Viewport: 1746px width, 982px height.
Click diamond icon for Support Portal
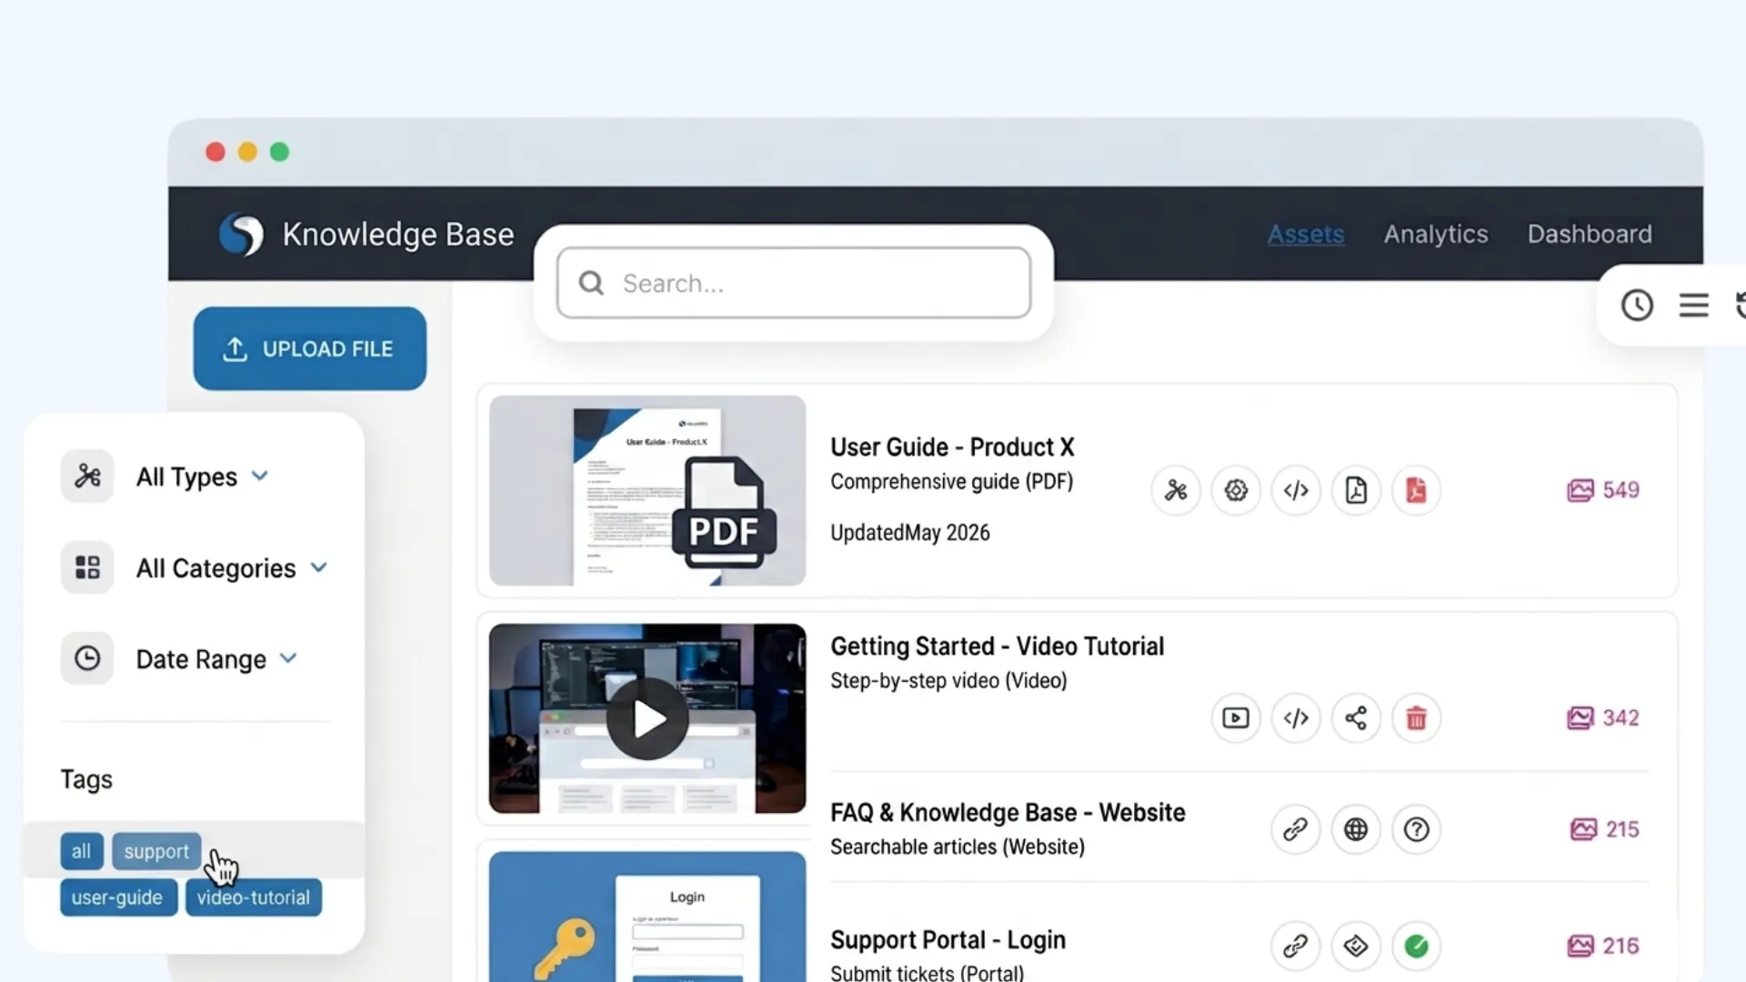click(1356, 947)
